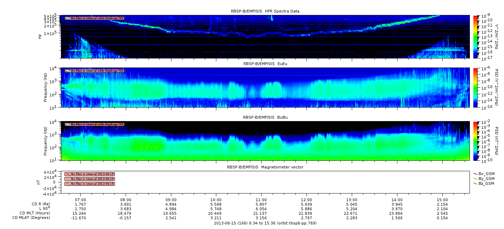Click the 15:00 time axis label
Image resolution: width=504 pixels, height=229 pixels.
click(x=442, y=199)
